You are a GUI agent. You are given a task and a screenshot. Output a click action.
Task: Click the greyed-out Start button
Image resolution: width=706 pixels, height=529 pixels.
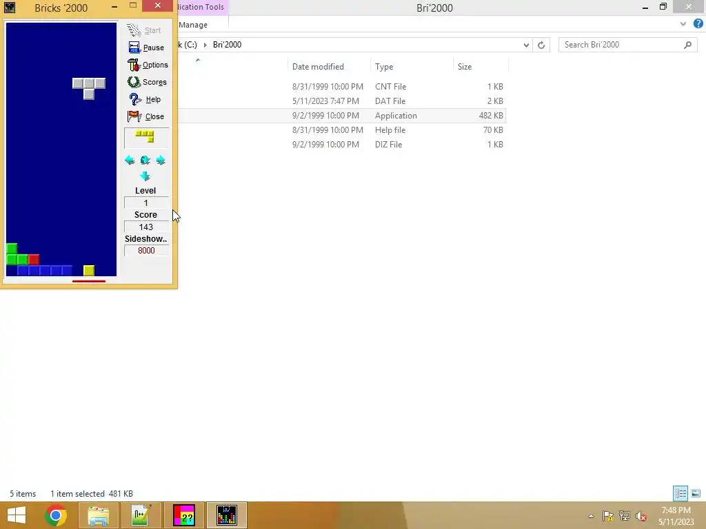pyautogui.click(x=144, y=30)
